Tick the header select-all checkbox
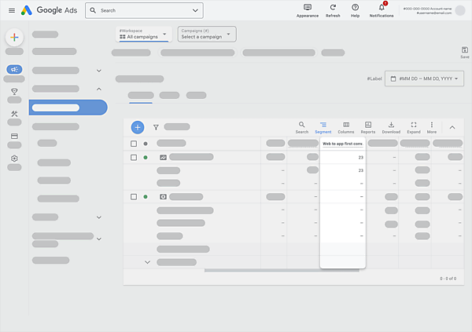 (x=134, y=144)
